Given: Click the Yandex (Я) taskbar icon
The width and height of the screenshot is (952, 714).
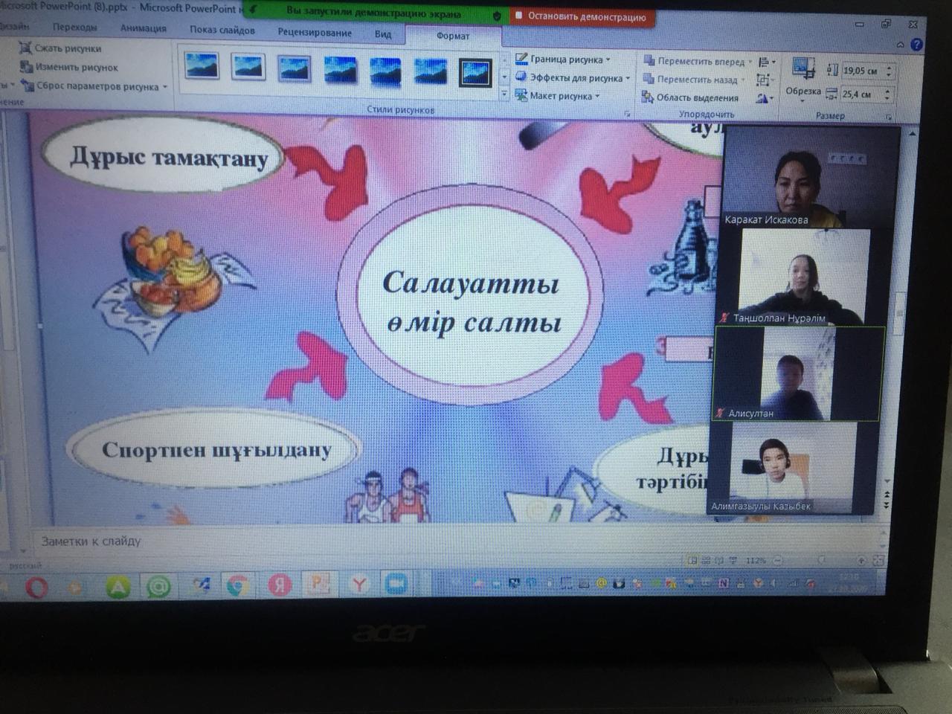Looking at the screenshot, I should tap(280, 586).
